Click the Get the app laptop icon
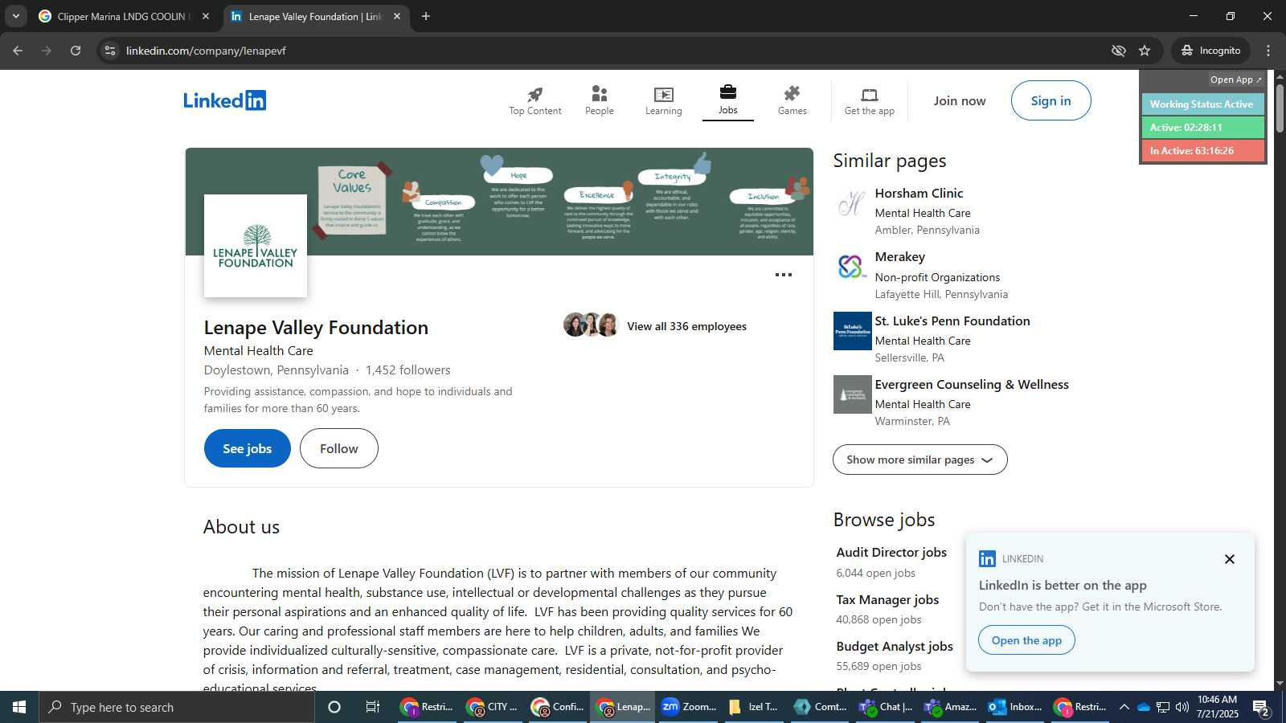1286x723 pixels. pyautogui.click(x=870, y=95)
